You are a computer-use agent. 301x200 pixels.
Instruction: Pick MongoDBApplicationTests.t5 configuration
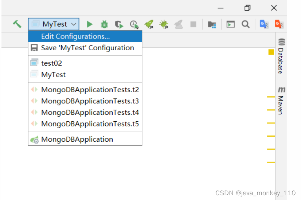tap(85, 124)
